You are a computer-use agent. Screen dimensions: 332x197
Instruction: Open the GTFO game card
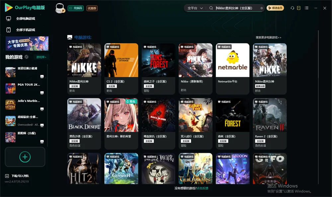pos(270,169)
